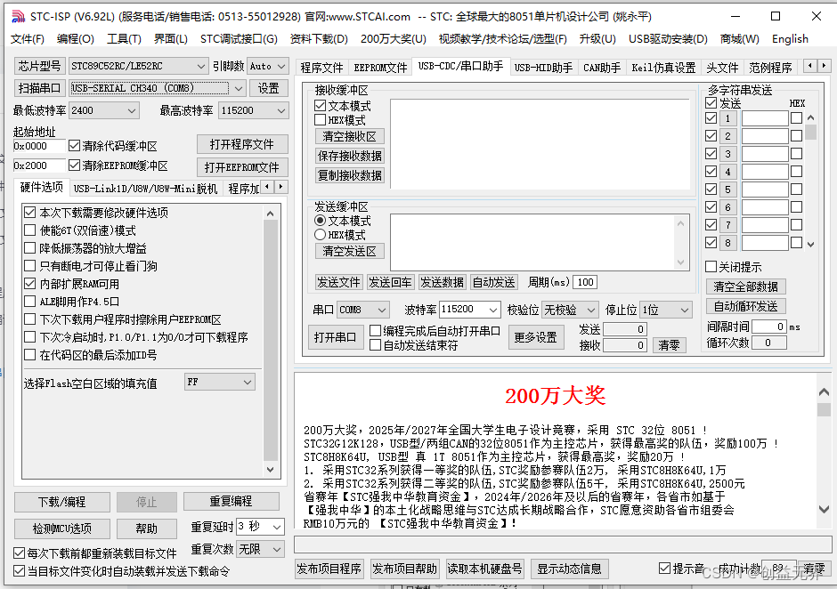
Task: Switch to the 程序文件 tab
Action: [x=321, y=68]
